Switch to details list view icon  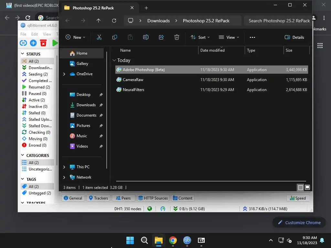point(300,187)
